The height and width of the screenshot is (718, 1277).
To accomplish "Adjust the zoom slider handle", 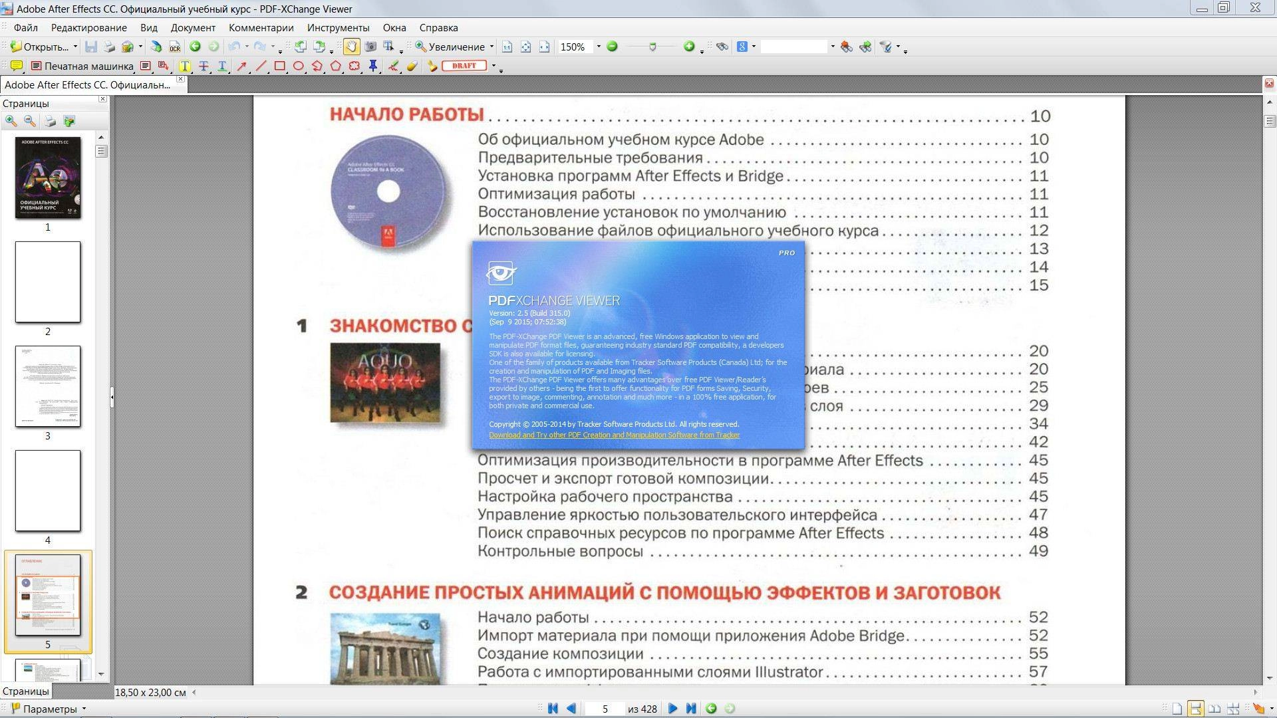I will [x=652, y=47].
